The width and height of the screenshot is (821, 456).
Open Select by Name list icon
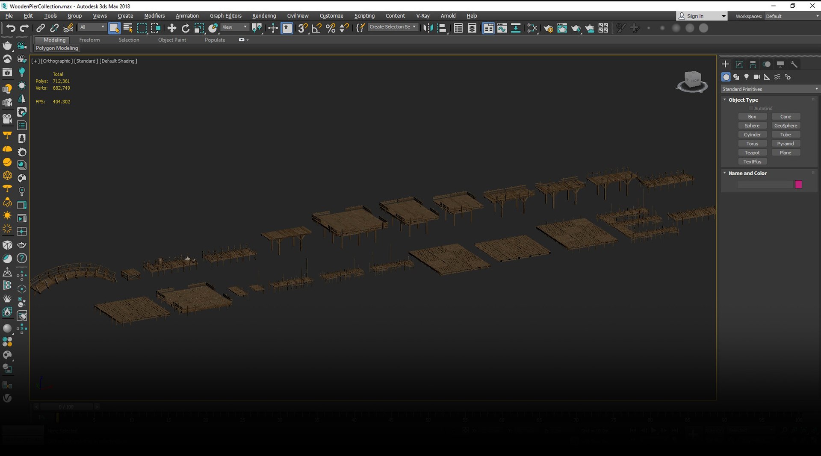pos(128,28)
